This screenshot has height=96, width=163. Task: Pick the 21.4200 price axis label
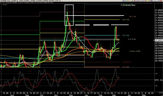pyautogui.click(x=159, y=25)
